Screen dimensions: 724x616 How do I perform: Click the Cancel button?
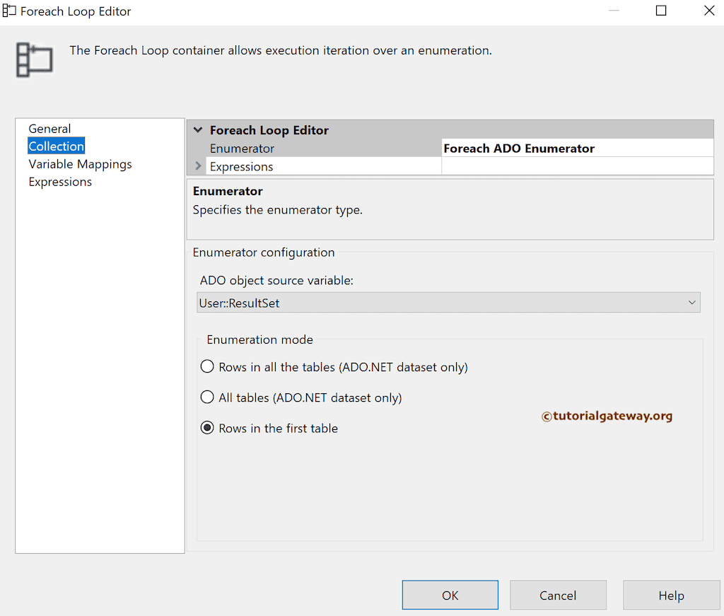pyautogui.click(x=558, y=595)
